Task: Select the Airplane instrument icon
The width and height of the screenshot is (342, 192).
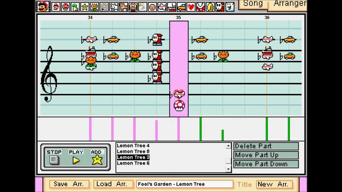Action: pos(162,6)
